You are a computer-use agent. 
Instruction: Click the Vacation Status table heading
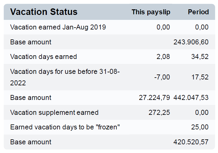click(44, 12)
